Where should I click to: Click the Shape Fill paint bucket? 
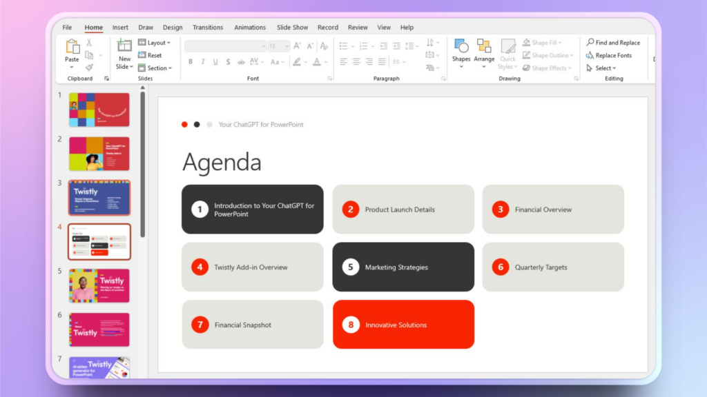point(526,42)
